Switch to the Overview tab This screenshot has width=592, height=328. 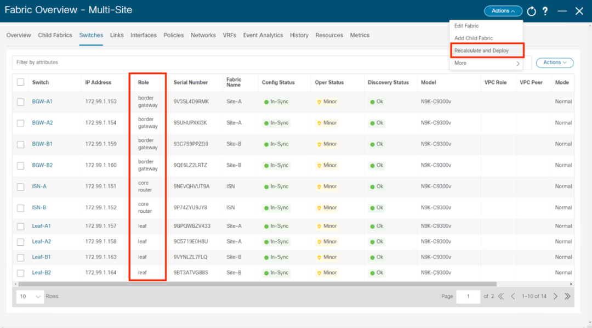coord(19,35)
